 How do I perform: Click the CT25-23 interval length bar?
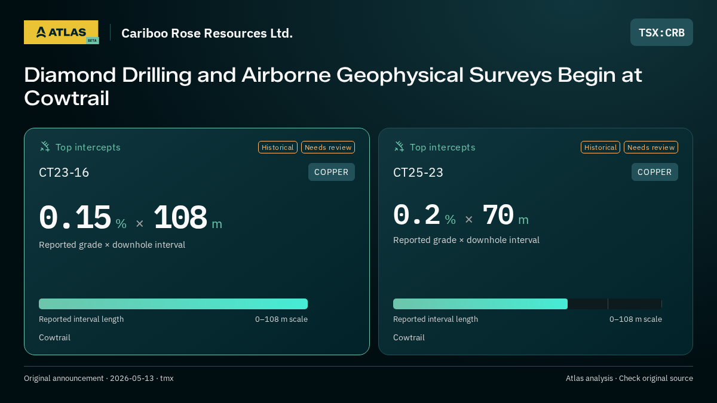(x=528, y=304)
